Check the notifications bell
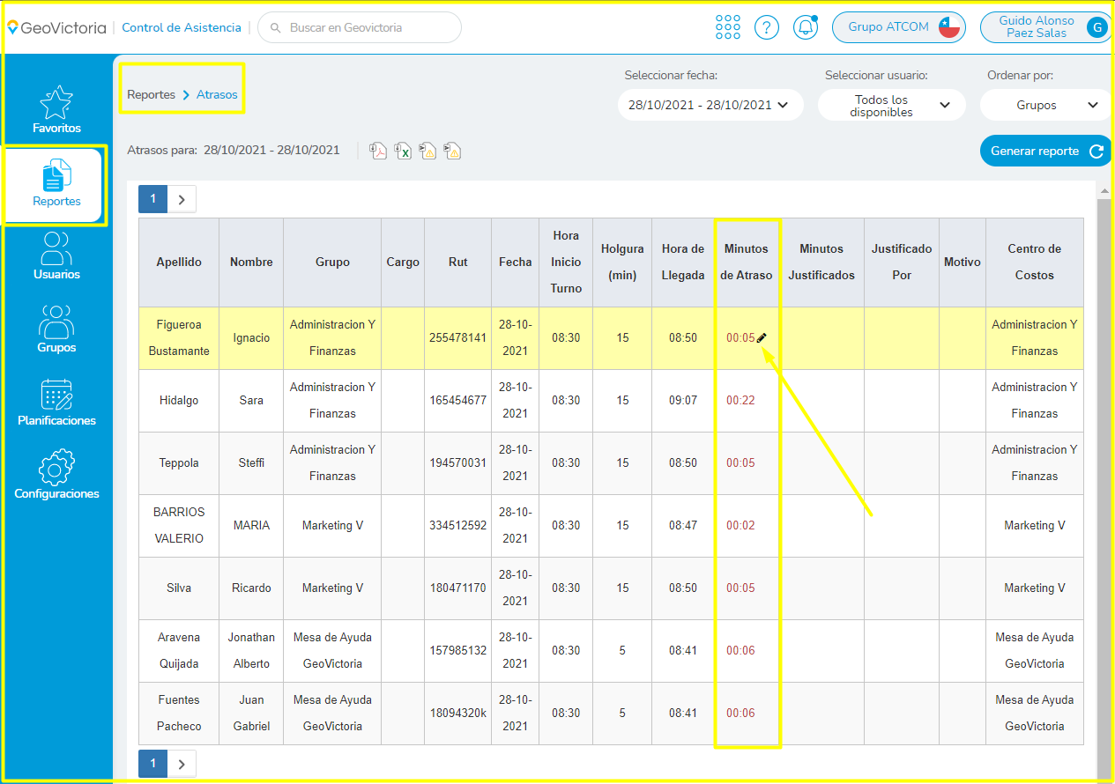The height and width of the screenshot is (784, 1115). [x=805, y=27]
